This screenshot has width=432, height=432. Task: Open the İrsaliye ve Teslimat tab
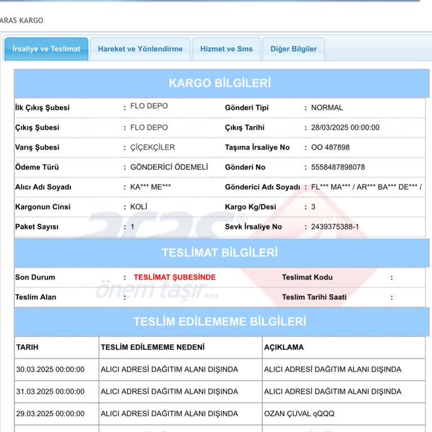click(46, 49)
